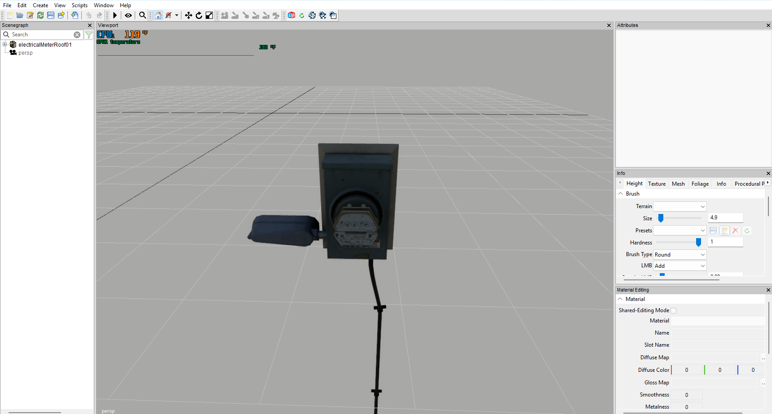
Task: Click the home navigation icon
Action: (158, 15)
